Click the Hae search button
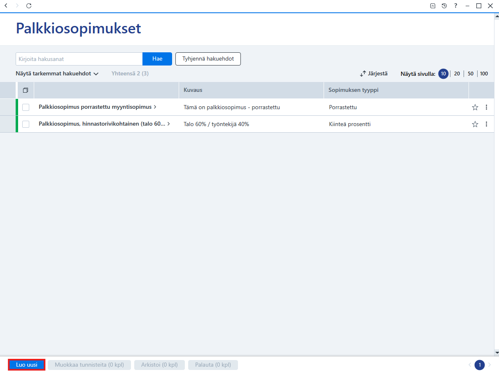 tap(157, 59)
